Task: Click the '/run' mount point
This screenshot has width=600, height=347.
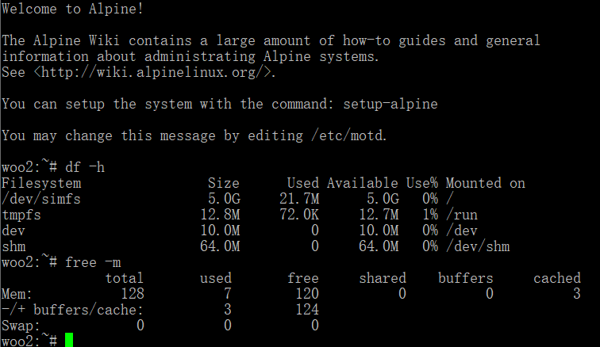Action: pyautogui.click(x=462, y=215)
